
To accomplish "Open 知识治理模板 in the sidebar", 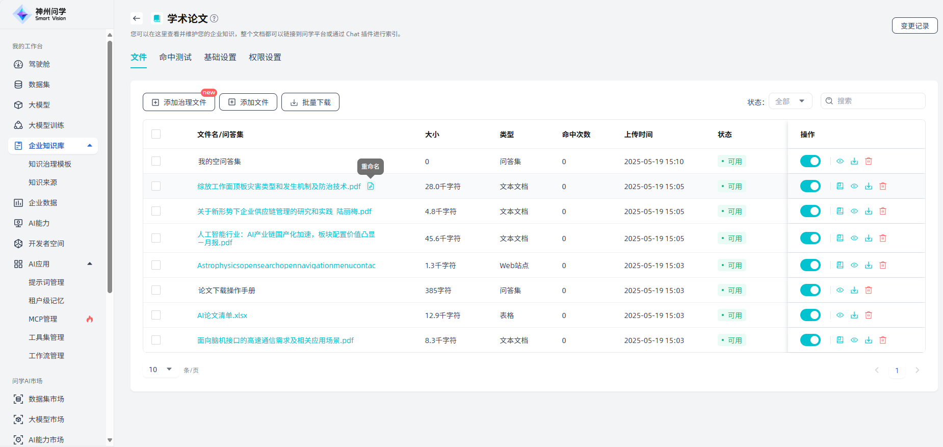I will tap(50, 164).
